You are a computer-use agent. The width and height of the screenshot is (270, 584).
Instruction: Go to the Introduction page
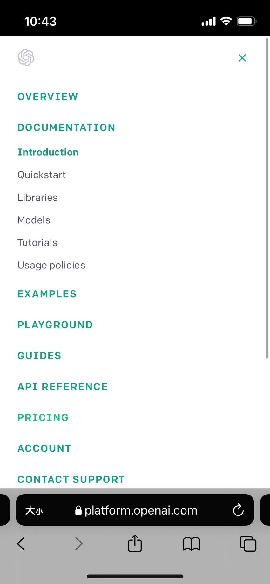[x=48, y=152]
